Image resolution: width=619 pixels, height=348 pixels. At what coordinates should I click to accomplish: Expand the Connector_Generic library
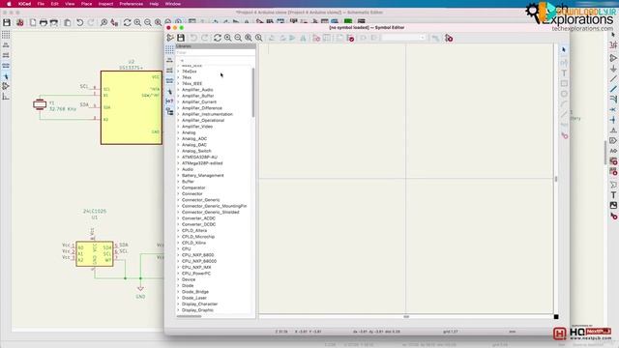[178, 200]
